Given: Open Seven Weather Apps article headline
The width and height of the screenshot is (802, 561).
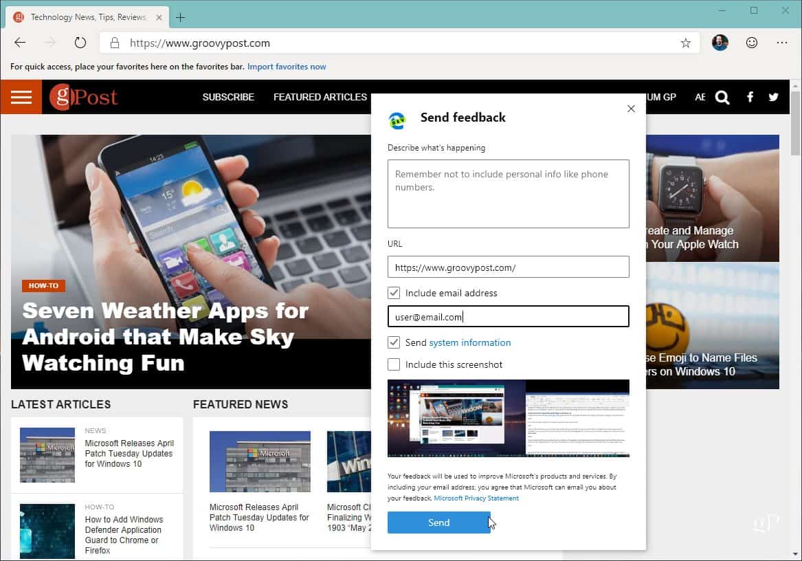Looking at the screenshot, I should [165, 337].
